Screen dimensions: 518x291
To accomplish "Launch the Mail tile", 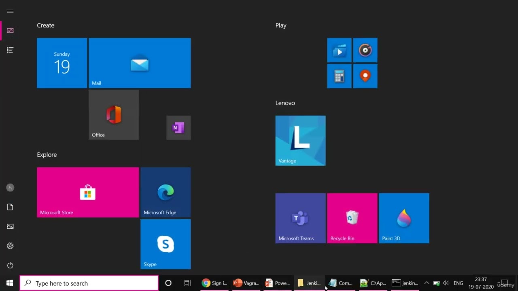I will coord(140,63).
